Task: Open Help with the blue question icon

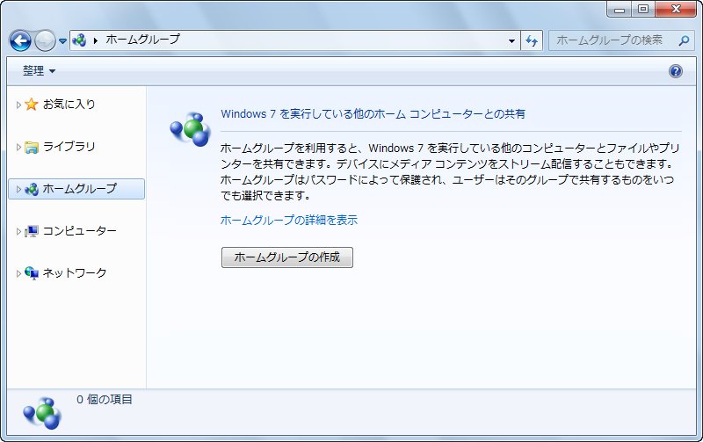Action: [675, 71]
